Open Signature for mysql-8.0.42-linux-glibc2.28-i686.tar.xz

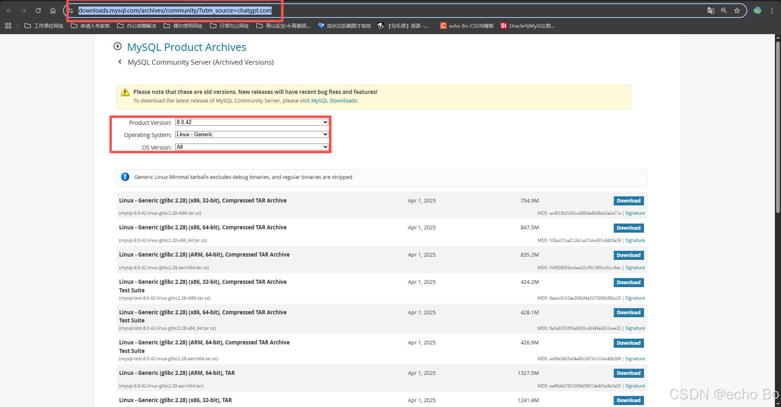coord(635,213)
